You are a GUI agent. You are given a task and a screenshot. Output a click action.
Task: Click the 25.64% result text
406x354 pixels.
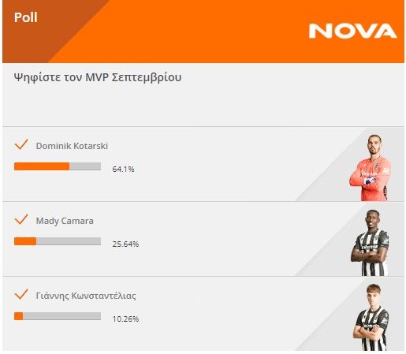click(125, 244)
